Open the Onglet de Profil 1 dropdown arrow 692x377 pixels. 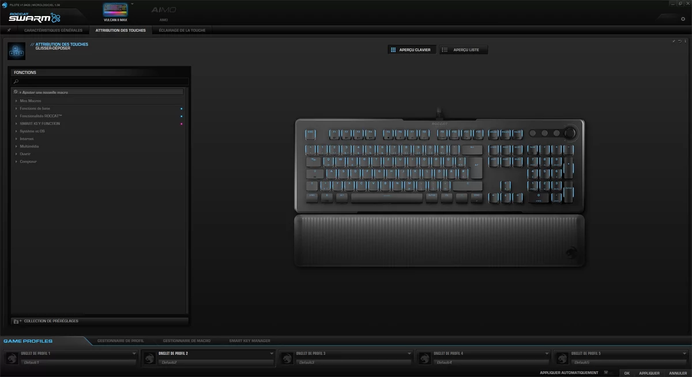pyautogui.click(x=134, y=353)
